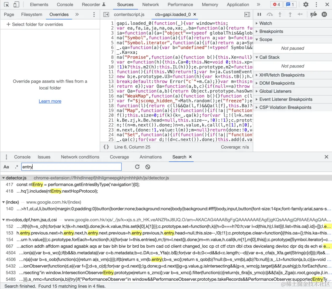Open the DevTools settings gear

[x=306, y=4]
